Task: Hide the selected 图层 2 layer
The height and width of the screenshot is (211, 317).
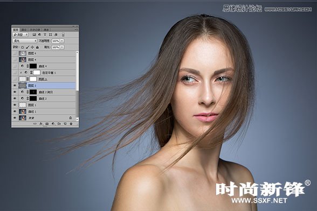Action: (x=15, y=86)
